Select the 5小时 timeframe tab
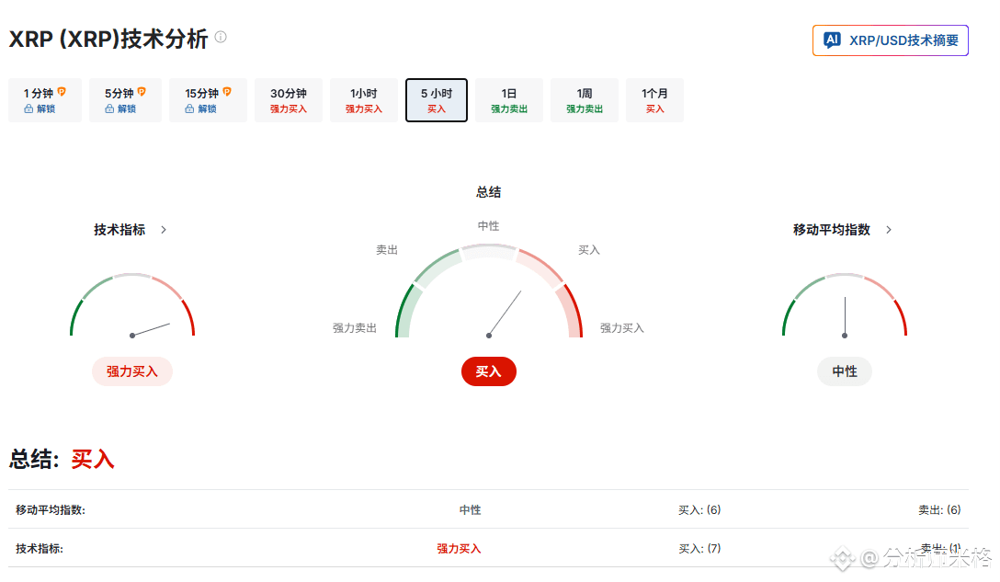The image size is (1000, 582). [437, 100]
